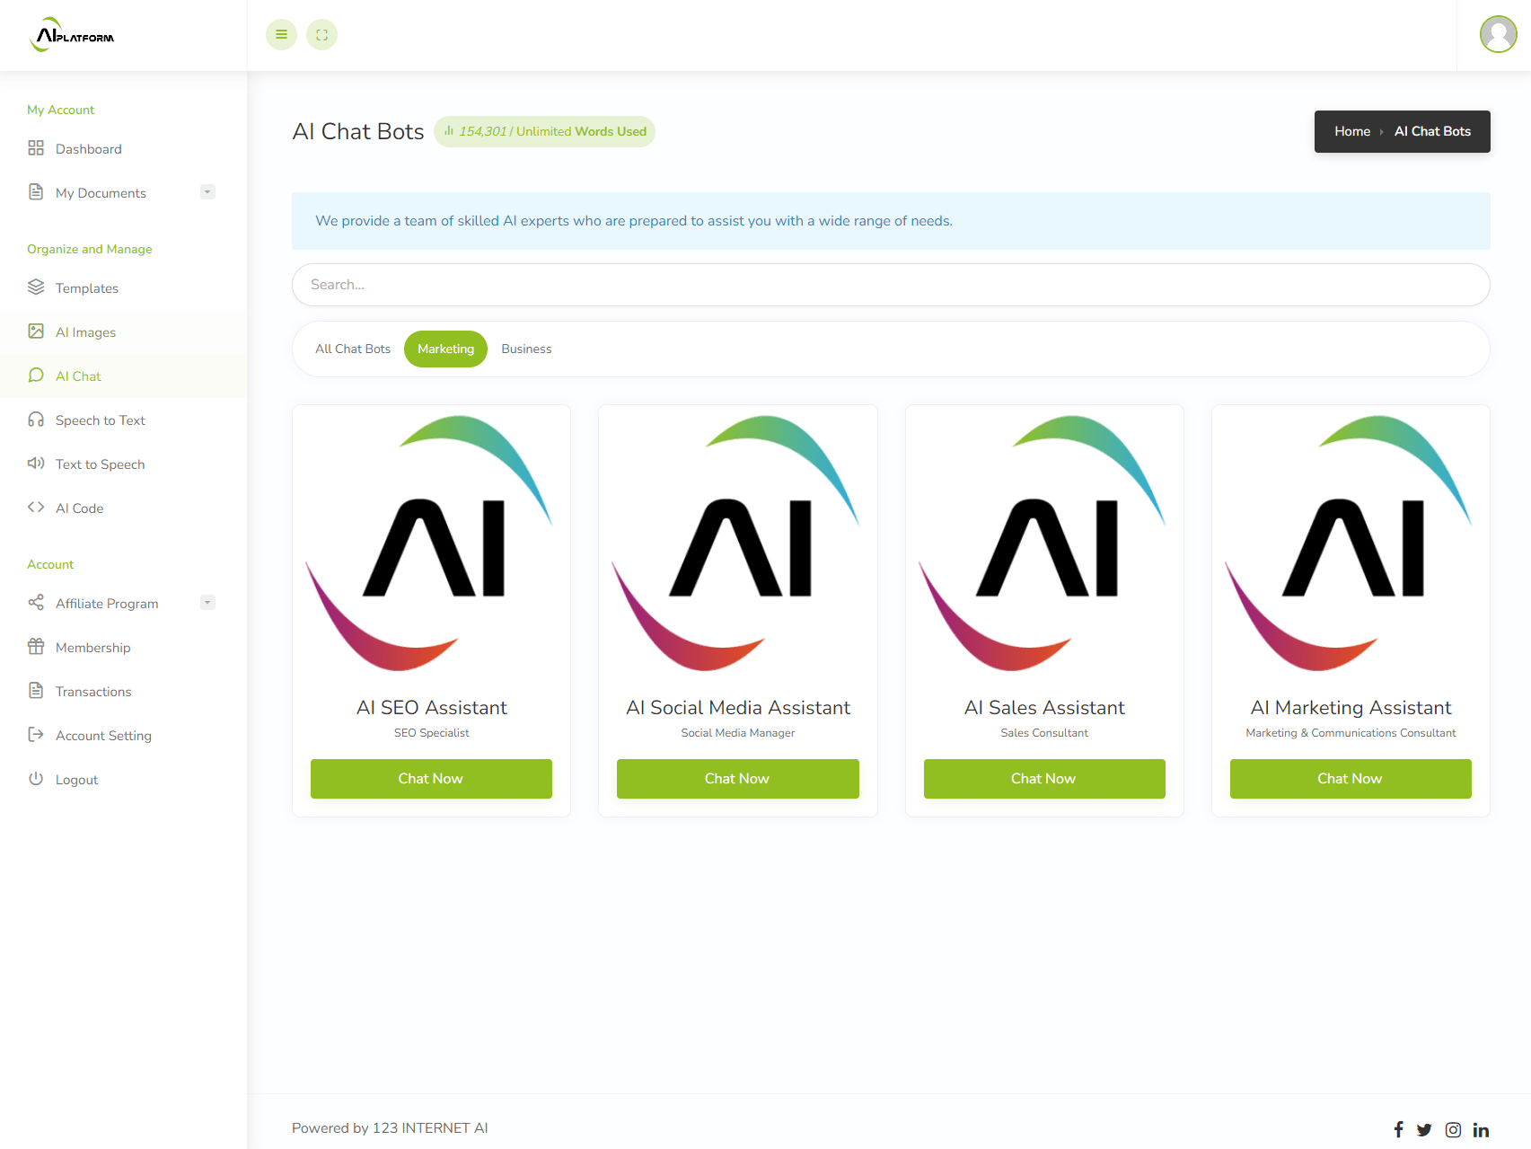The image size is (1531, 1149).
Task: Toggle the sidebar with the hamburger icon
Action: point(281,35)
